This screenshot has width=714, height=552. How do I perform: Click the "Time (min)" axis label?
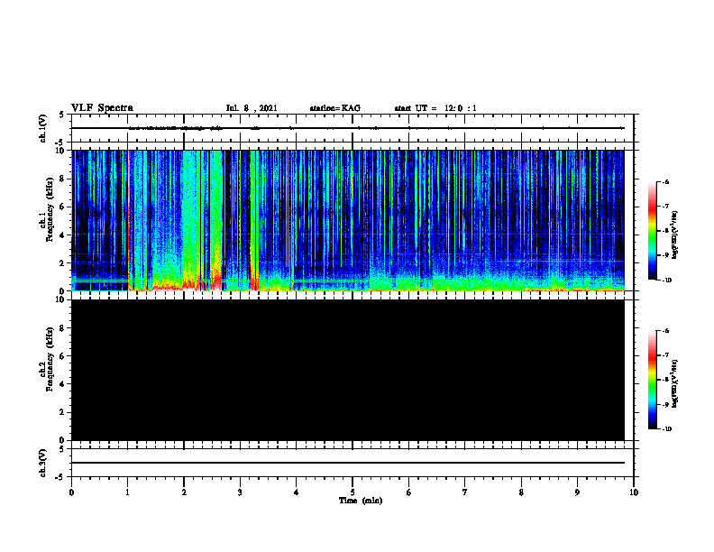click(361, 501)
